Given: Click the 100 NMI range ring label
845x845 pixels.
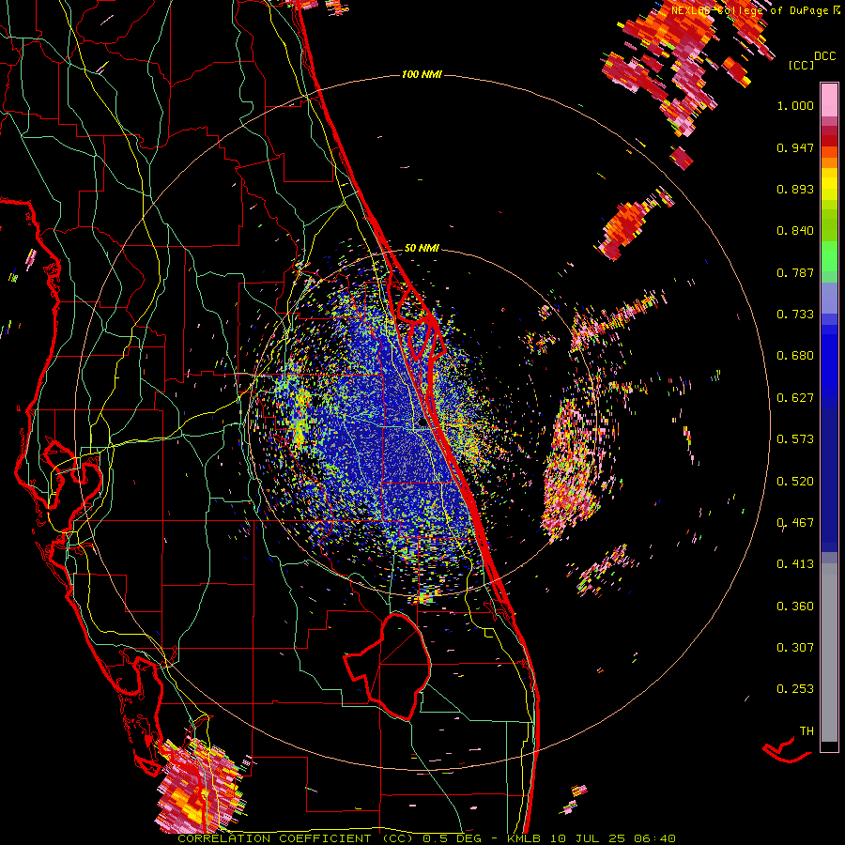Looking at the screenshot, I should 422,74.
